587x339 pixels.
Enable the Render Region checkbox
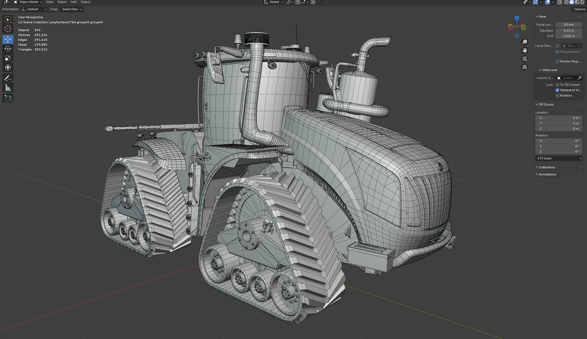pos(557,61)
